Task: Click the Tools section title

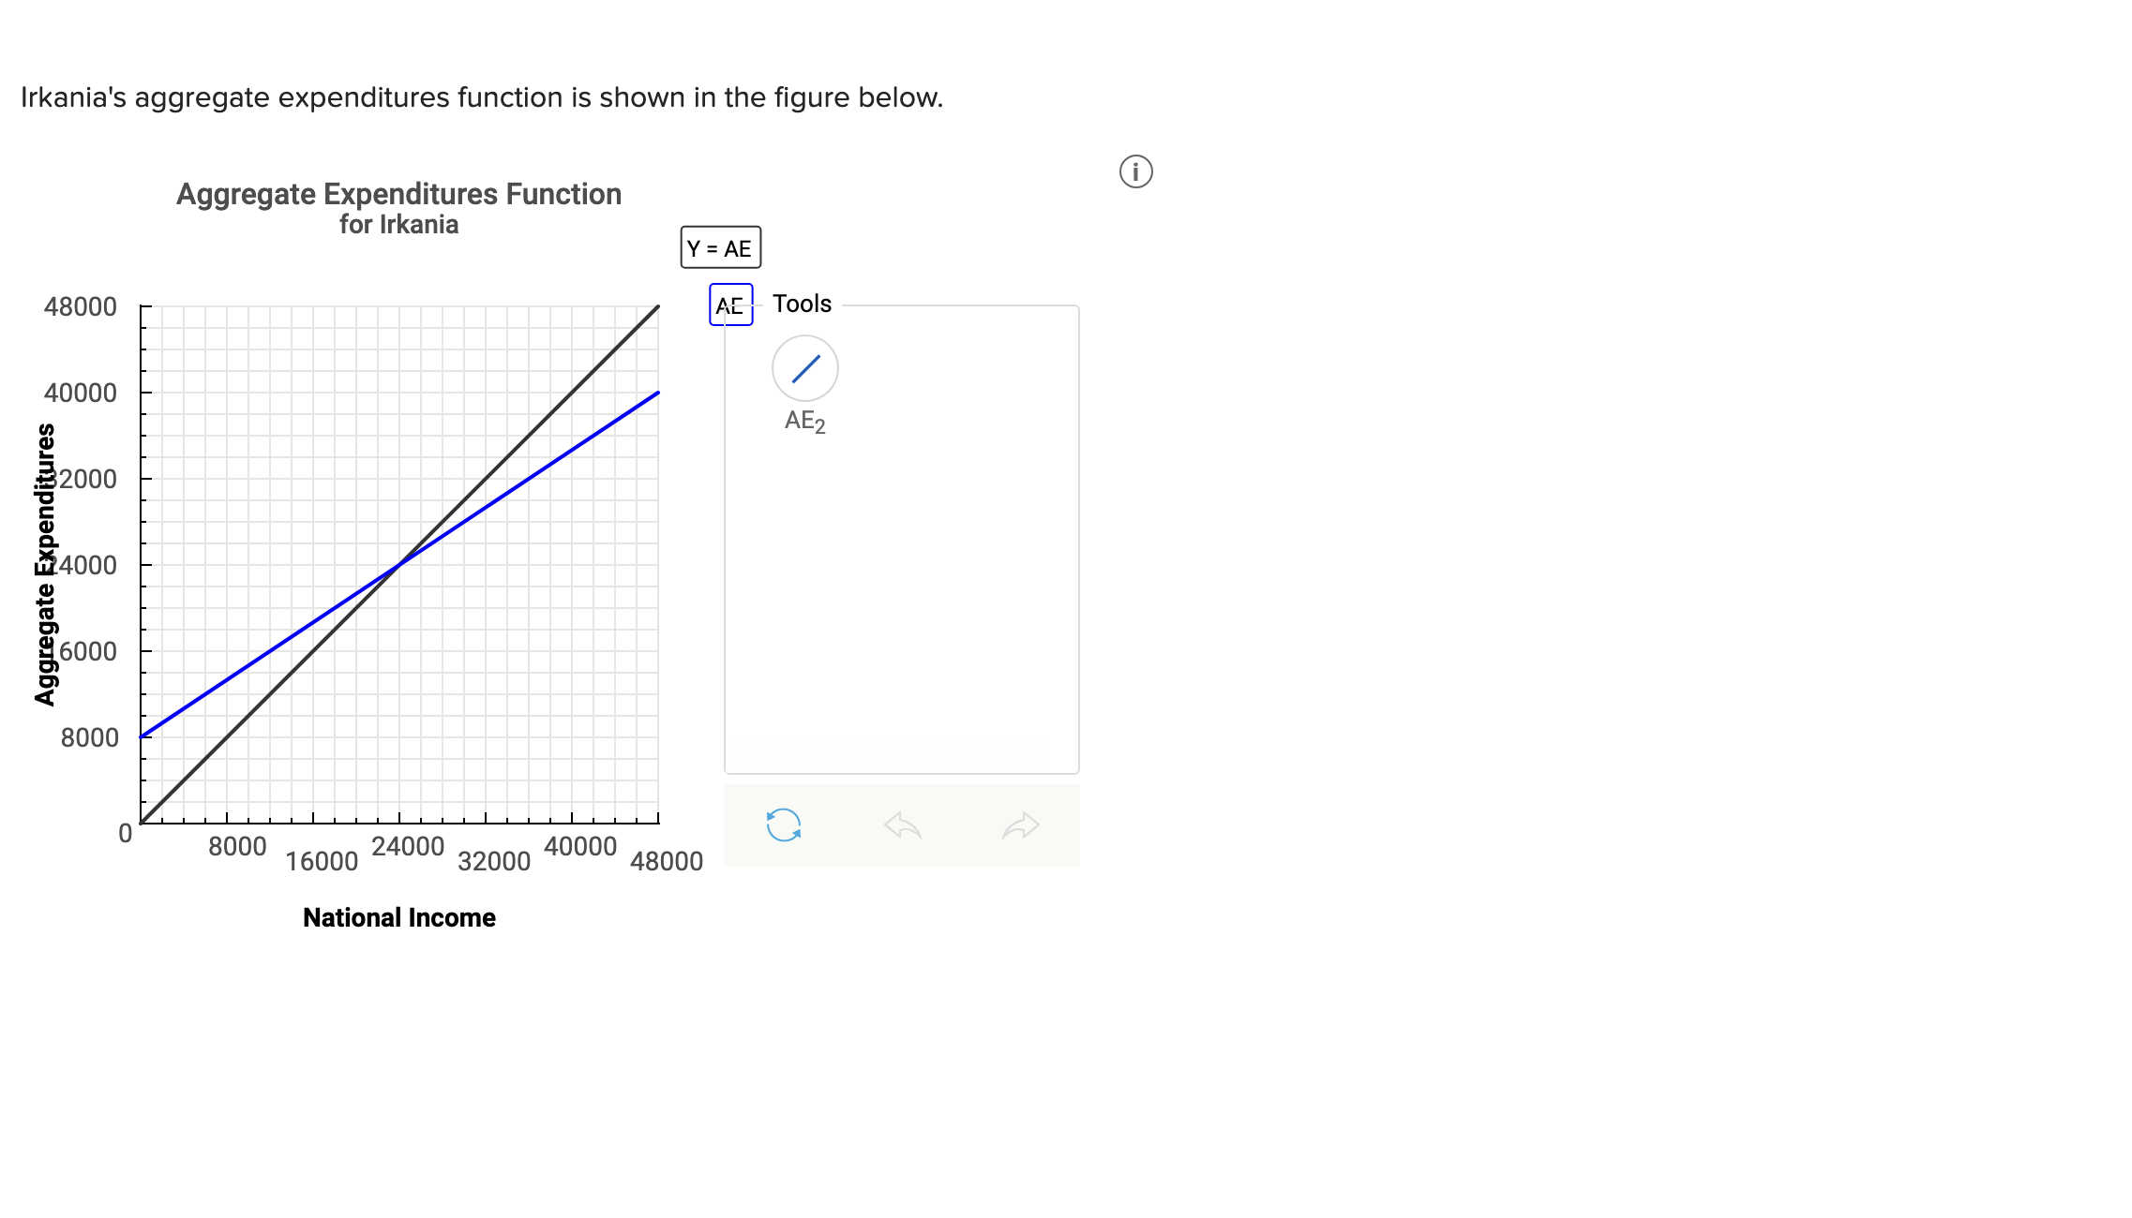Action: click(x=802, y=303)
